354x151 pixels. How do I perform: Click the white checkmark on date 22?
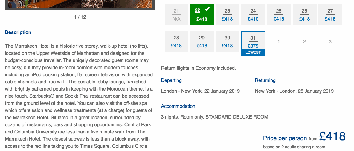[x=207, y=9]
